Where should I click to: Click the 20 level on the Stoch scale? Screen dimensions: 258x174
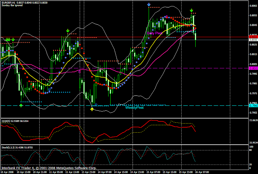coord(251,164)
